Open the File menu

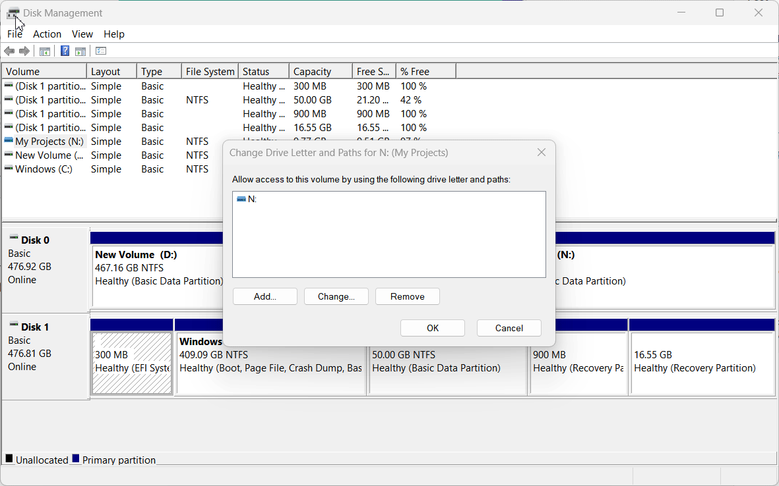15,34
